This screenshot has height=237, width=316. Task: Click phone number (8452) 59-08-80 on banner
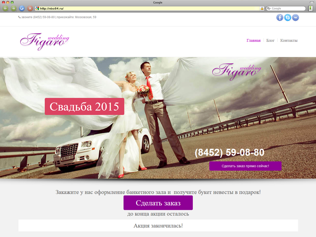coord(229,152)
